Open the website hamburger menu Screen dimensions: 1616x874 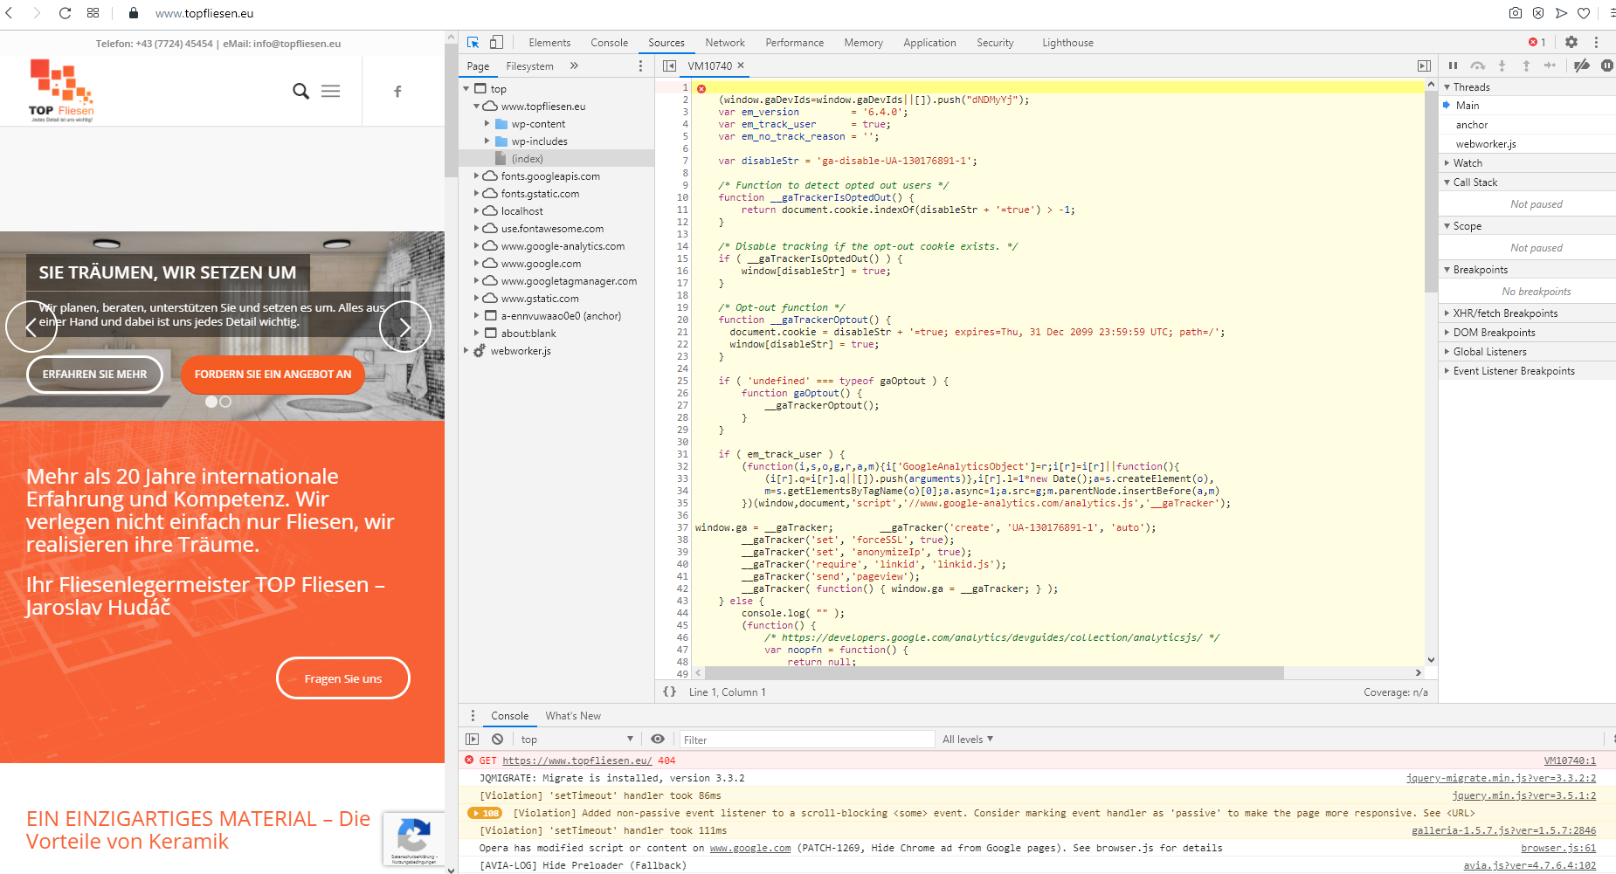(x=330, y=91)
